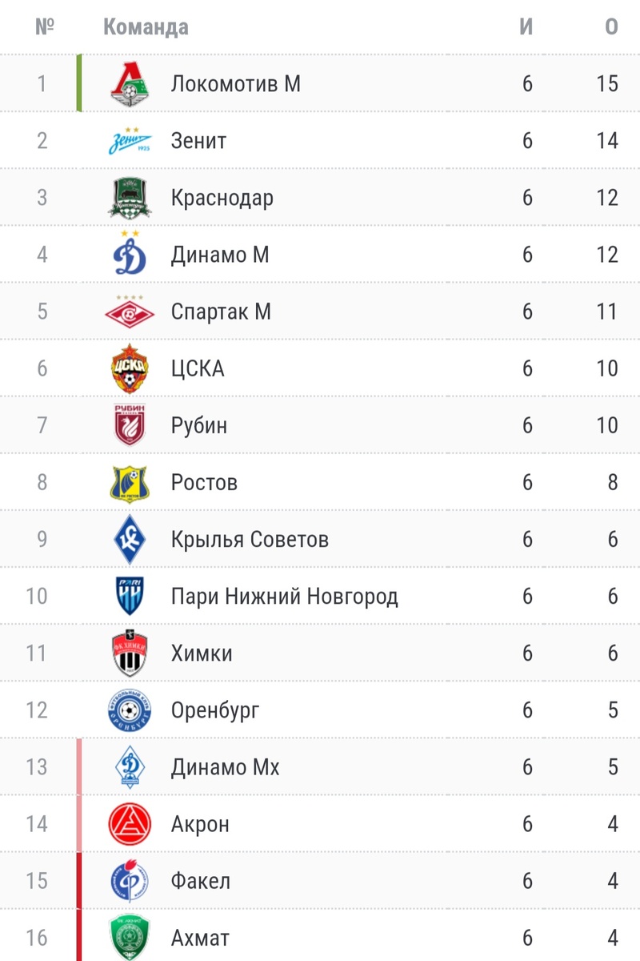Sort by the И games column header

[526, 26]
